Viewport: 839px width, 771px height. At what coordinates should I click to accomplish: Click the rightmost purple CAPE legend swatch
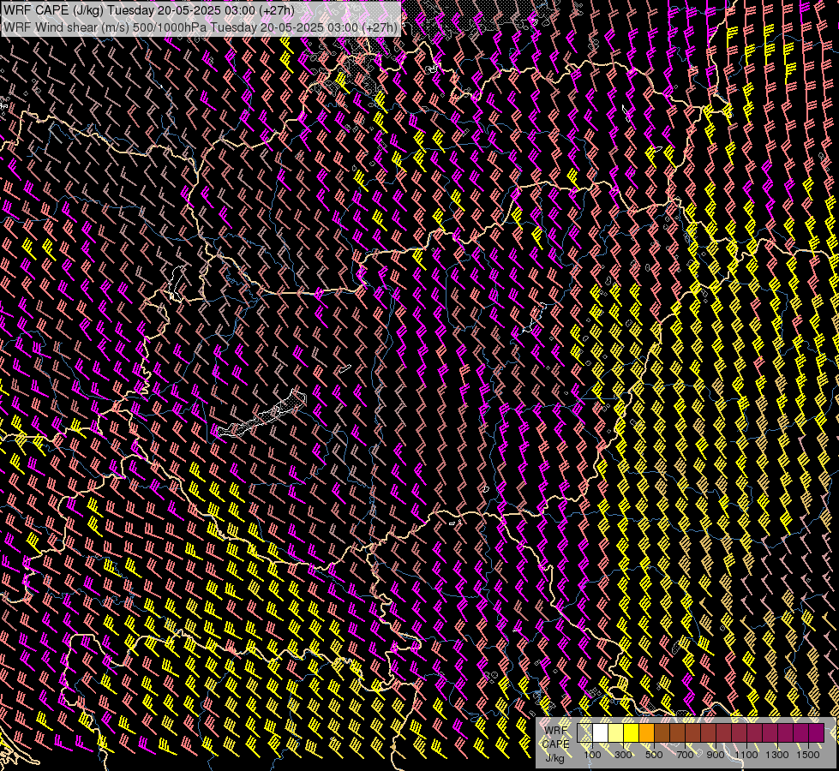point(817,732)
